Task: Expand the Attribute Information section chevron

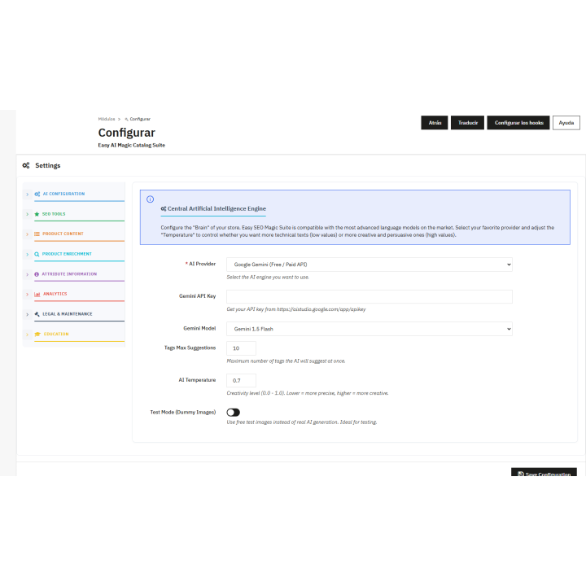Action: (28, 275)
